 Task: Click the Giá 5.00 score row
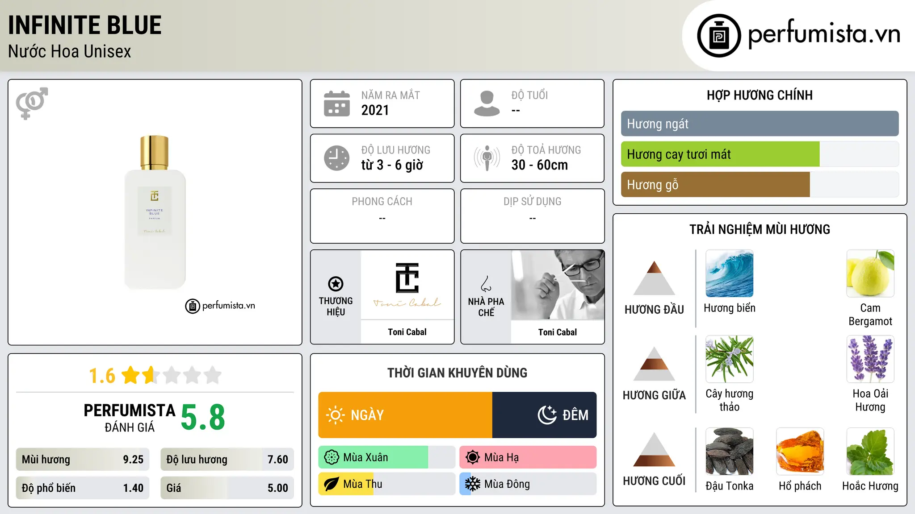point(227,488)
